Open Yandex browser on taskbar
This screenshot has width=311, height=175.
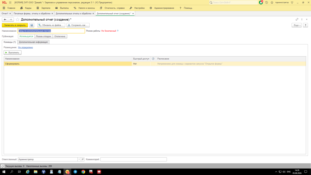(43, 172)
